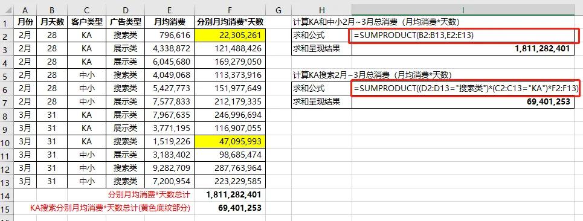Select row 10 header
Screen dimensions: 583x221
(7, 141)
